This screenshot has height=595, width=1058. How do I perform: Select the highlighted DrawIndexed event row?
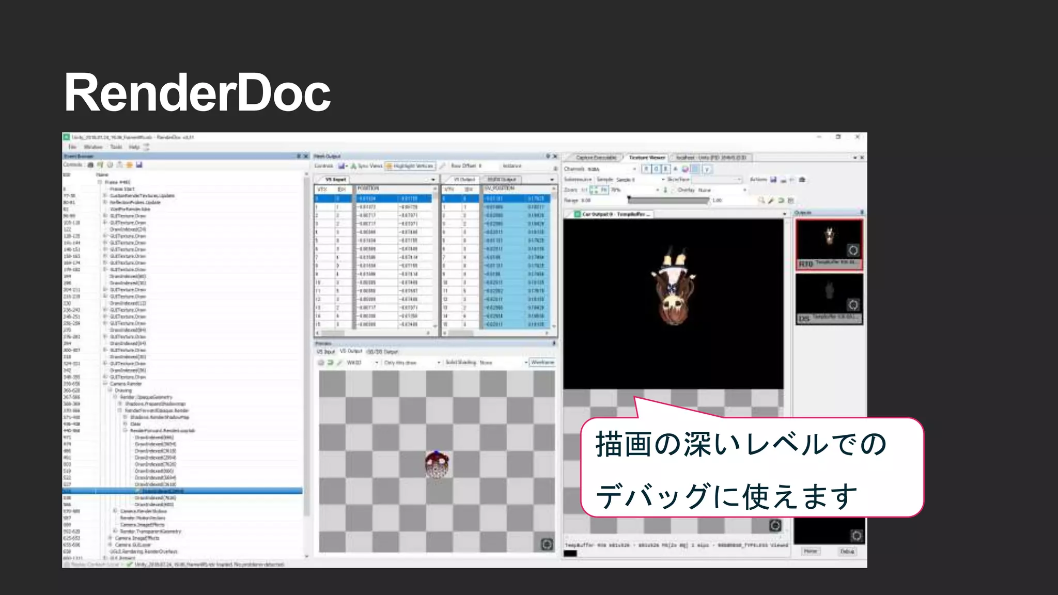(x=182, y=491)
